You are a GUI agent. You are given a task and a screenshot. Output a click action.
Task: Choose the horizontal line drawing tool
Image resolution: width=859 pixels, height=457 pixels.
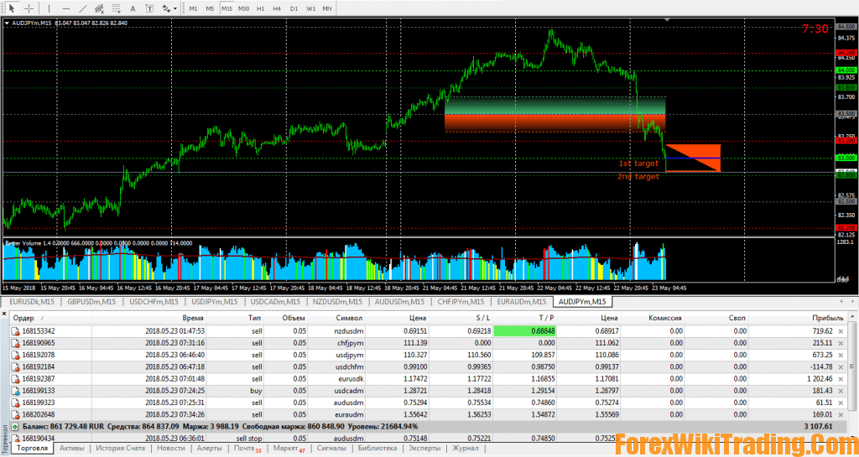(66, 8)
